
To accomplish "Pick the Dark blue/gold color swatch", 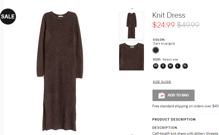I will (x=156, y=50).
